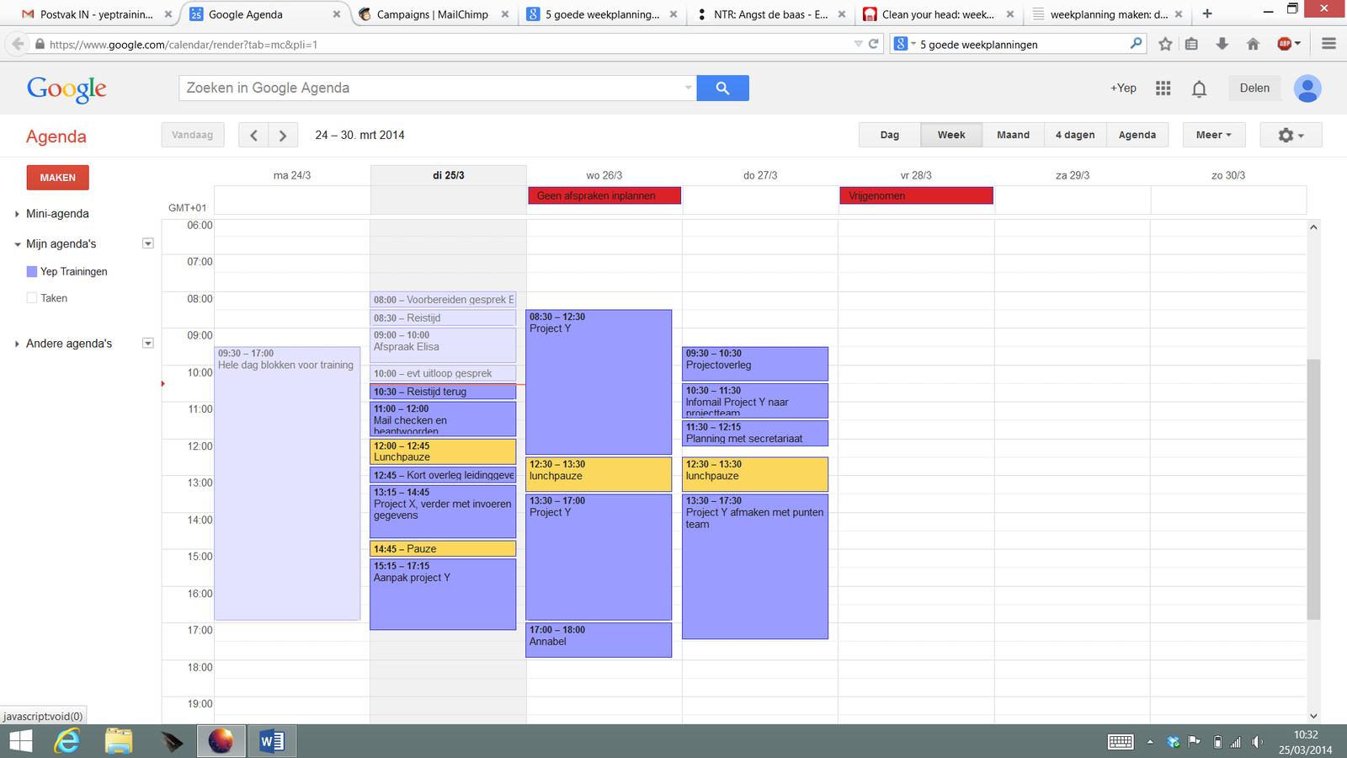The image size is (1347, 758).
Task: Click the blue search magnifier button
Action: [x=722, y=88]
